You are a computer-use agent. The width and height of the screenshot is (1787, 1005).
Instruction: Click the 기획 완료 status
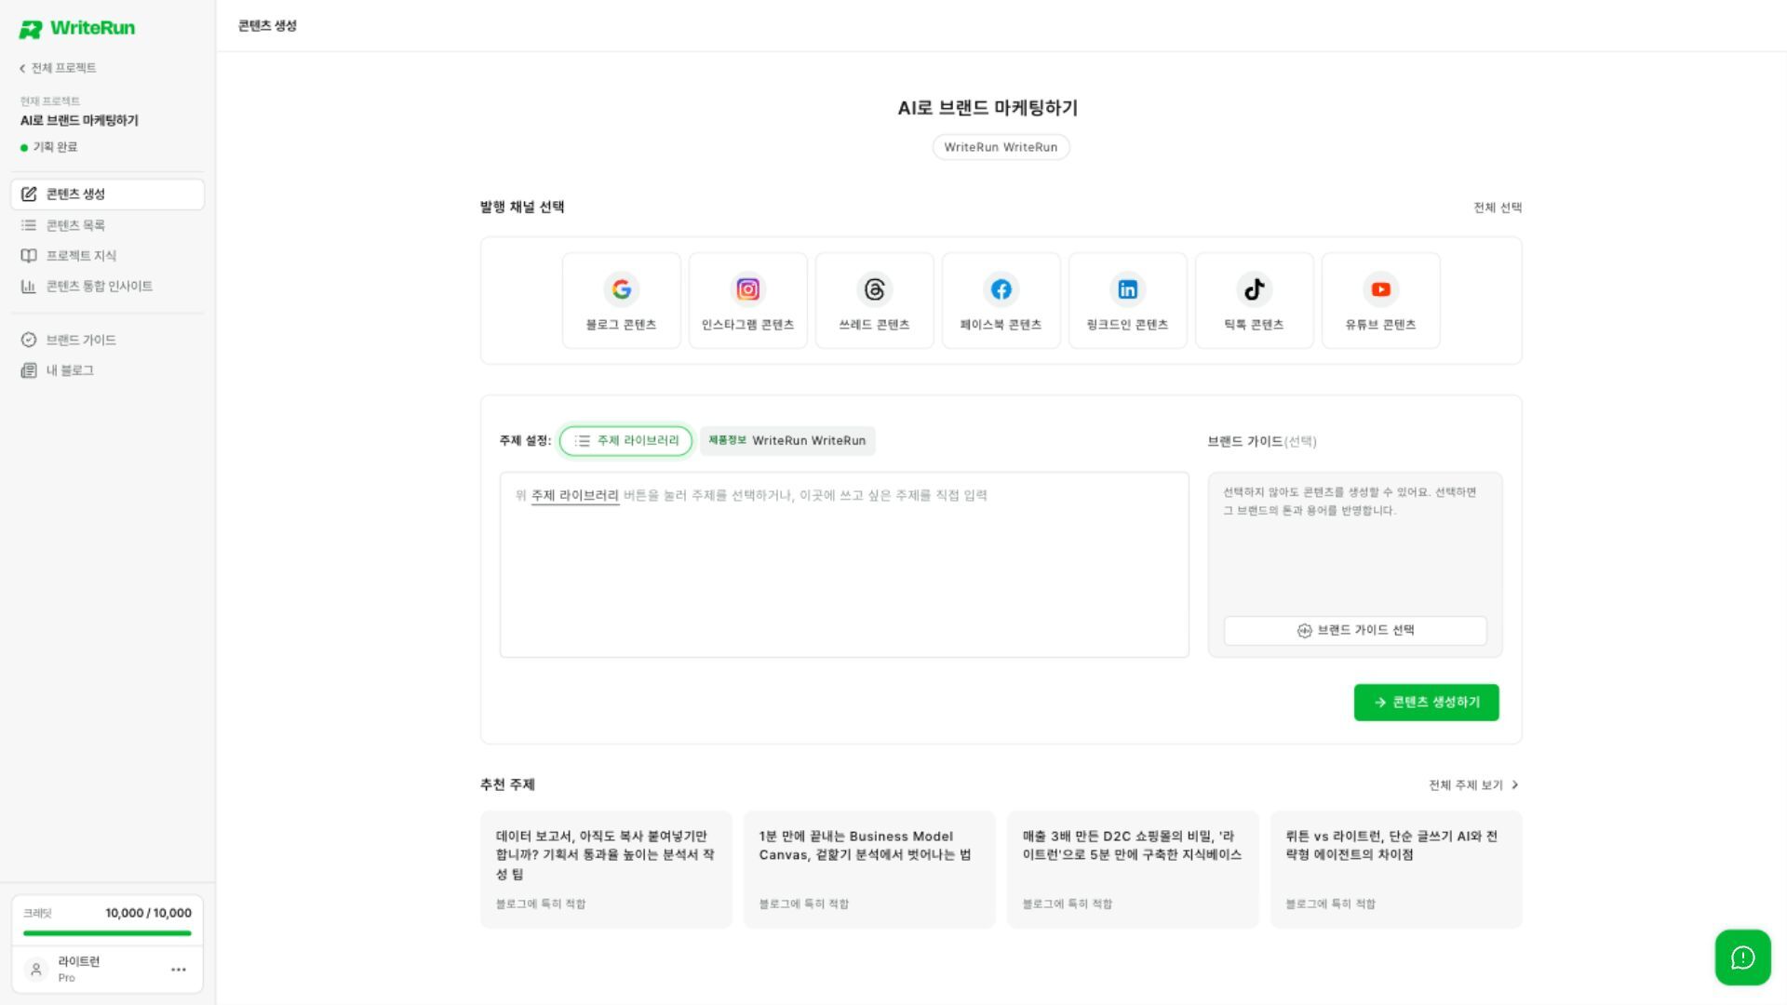(49, 147)
